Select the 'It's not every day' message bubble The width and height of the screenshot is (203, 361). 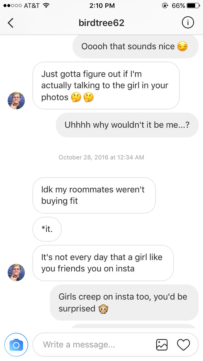(x=103, y=263)
